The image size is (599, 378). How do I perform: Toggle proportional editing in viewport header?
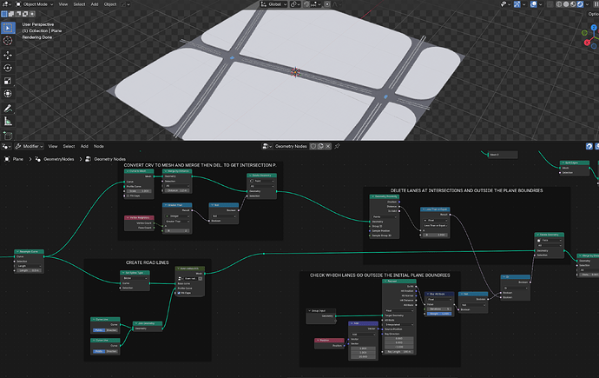point(327,4)
